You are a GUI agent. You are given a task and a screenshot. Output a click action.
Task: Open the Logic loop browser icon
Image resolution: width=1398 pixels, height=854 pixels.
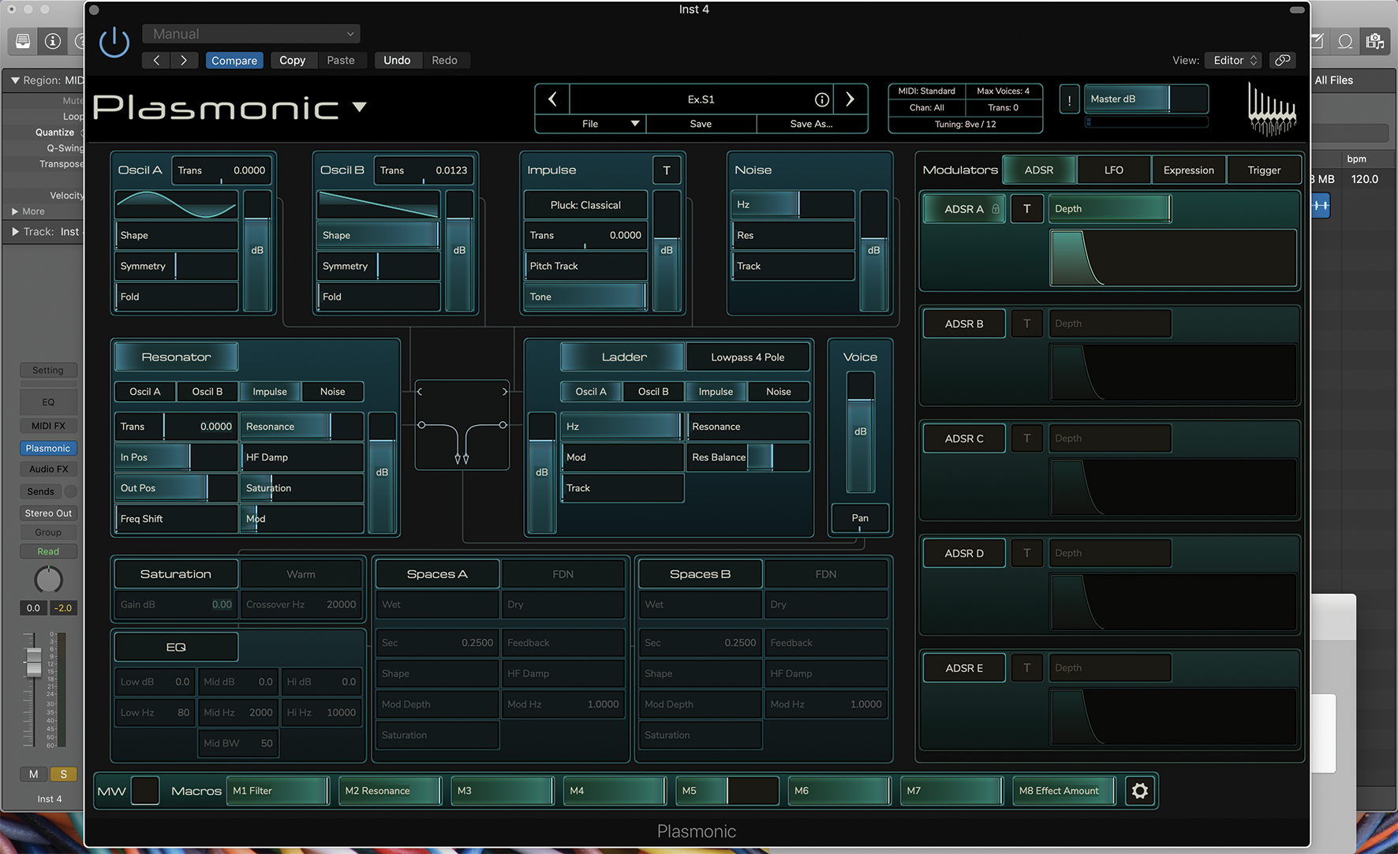[1345, 41]
